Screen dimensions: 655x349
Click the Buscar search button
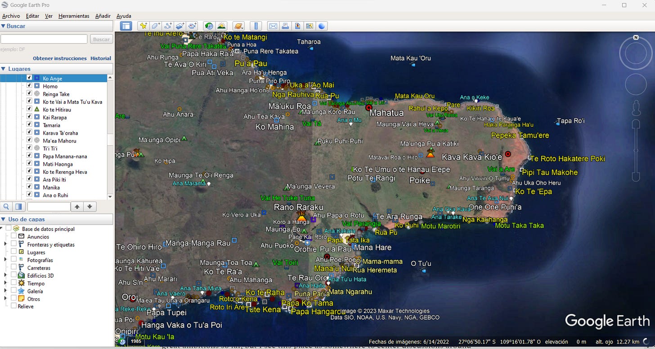(x=101, y=40)
